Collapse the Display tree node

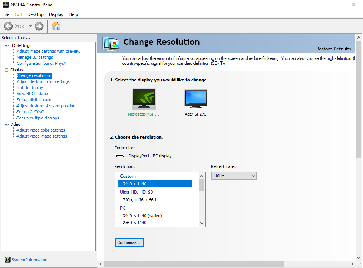pyautogui.click(x=6, y=70)
